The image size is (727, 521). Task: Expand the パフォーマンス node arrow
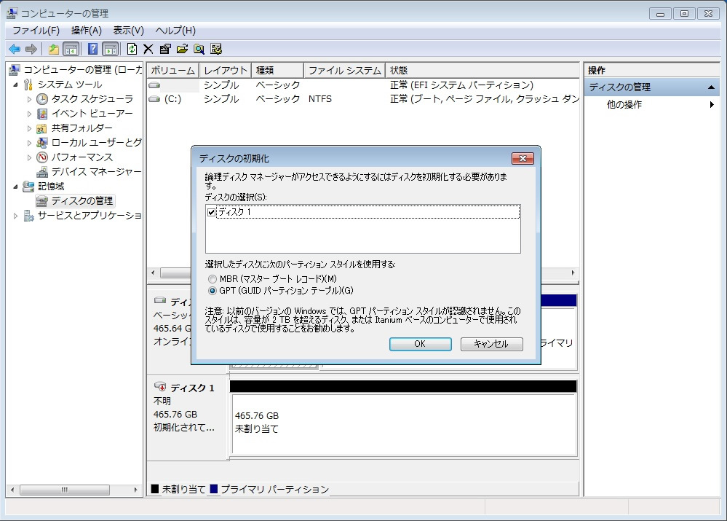29,157
